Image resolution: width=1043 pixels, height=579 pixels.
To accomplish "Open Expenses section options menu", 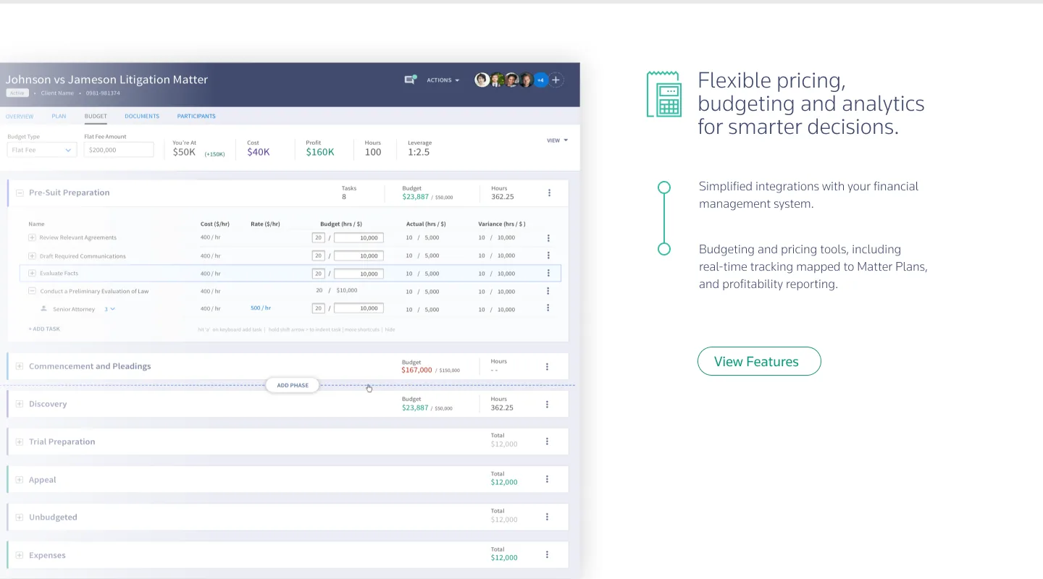I will [x=547, y=555].
